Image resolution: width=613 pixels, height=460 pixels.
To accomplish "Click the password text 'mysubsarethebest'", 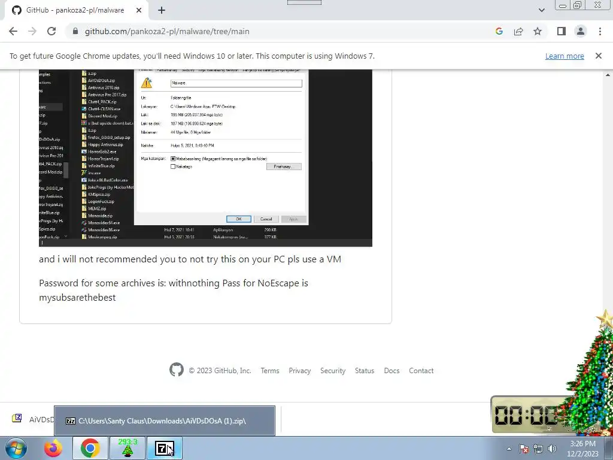I will click(x=77, y=297).
